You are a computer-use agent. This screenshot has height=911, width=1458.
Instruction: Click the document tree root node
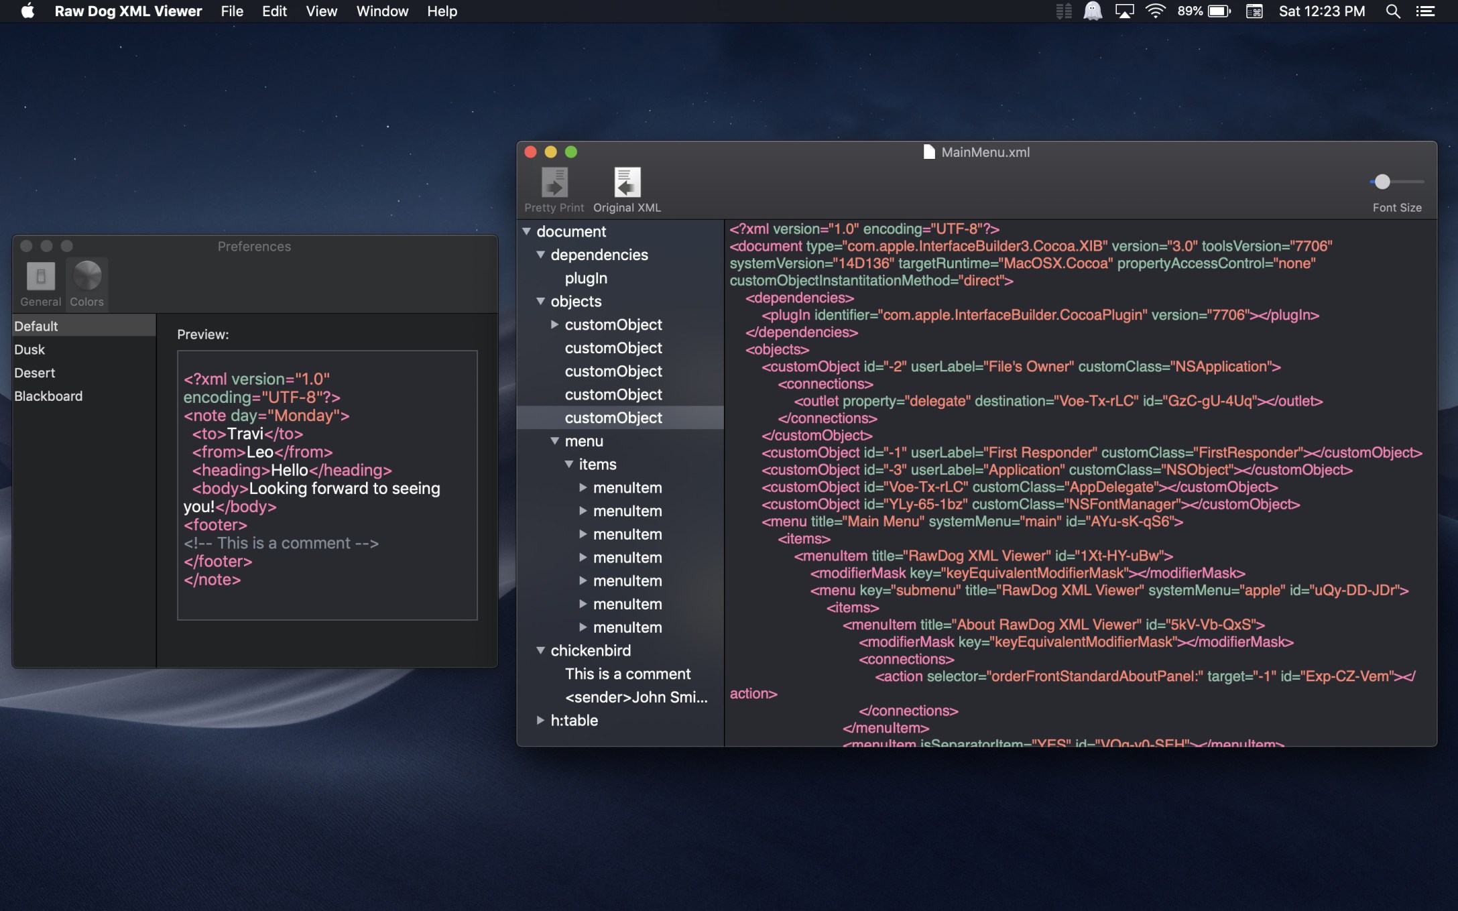point(571,230)
